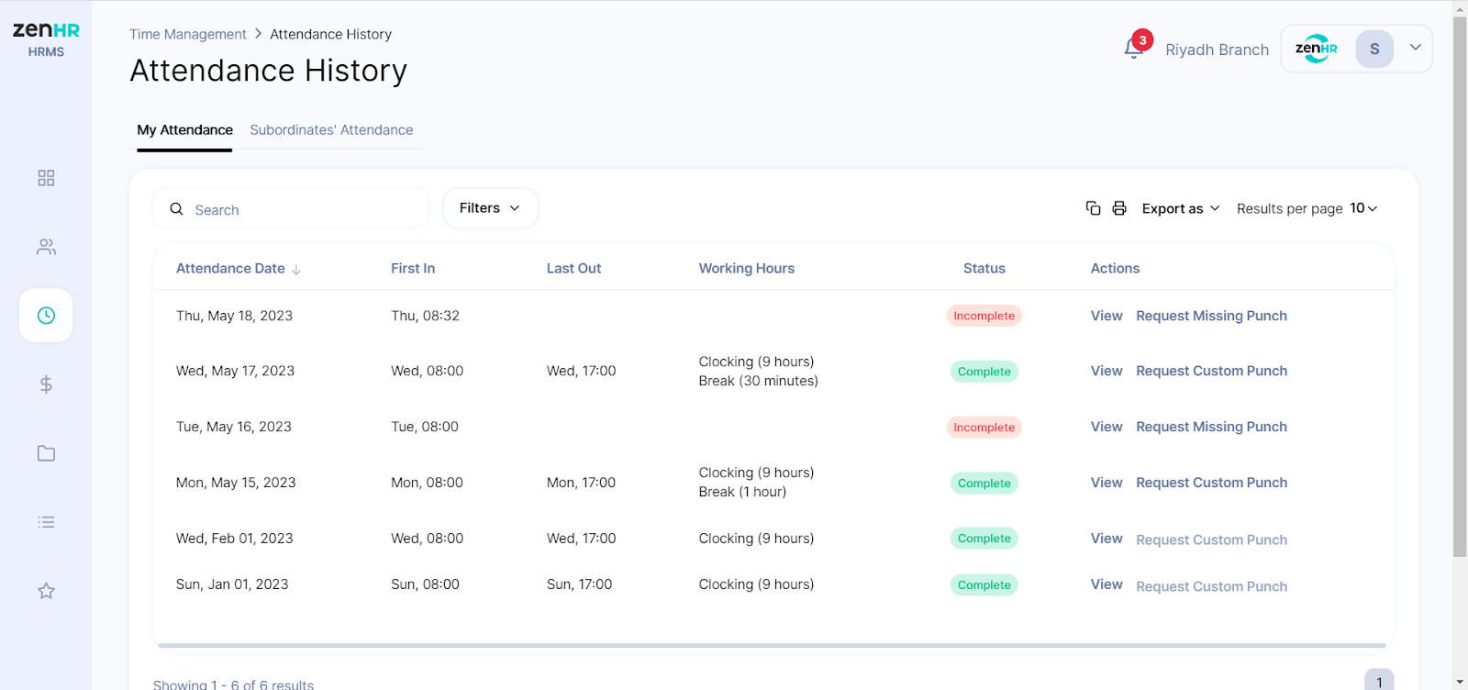This screenshot has height=690, width=1468.
Task: Switch to Subordinates' Attendance tab
Action: click(331, 130)
